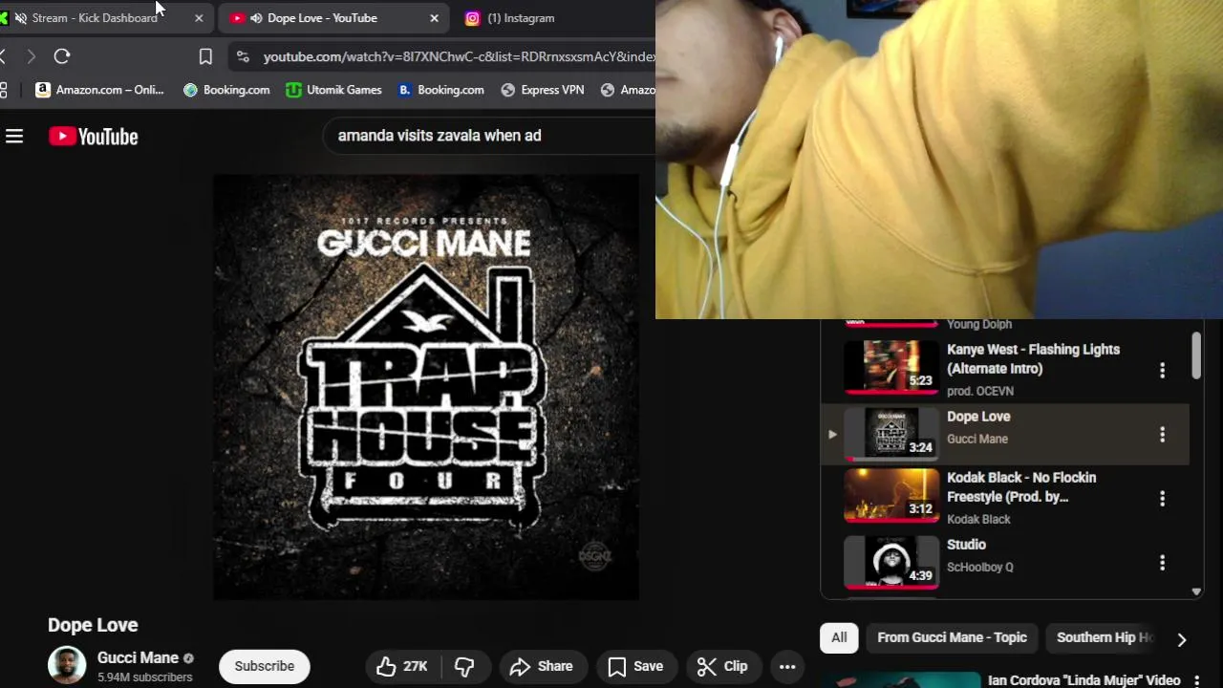Like the video with thumbs up
The width and height of the screenshot is (1223, 688).
click(401, 667)
